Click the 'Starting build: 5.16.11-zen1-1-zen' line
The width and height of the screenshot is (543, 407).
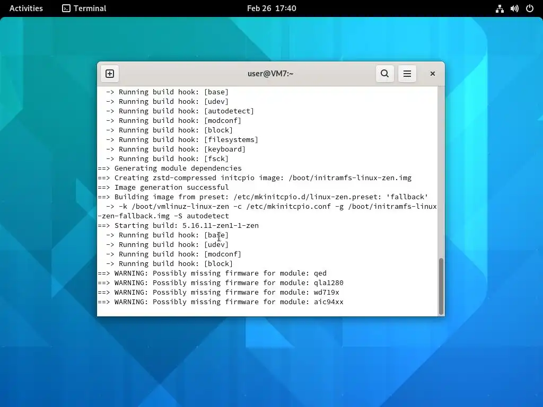tap(178, 226)
